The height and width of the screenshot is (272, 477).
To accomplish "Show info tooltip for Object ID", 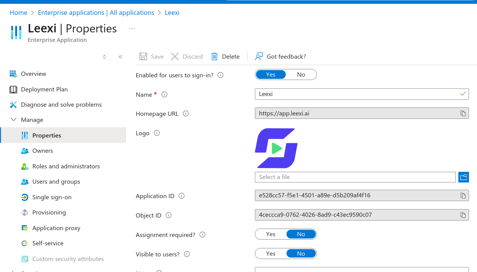I will [x=169, y=215].
